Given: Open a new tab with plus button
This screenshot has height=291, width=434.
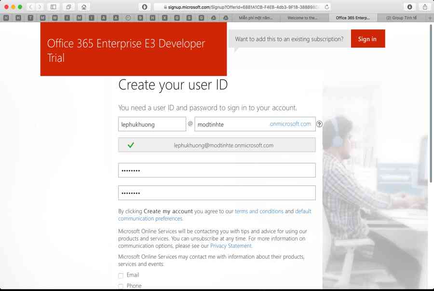Looking at the screenshot, I should click(430, 18).
